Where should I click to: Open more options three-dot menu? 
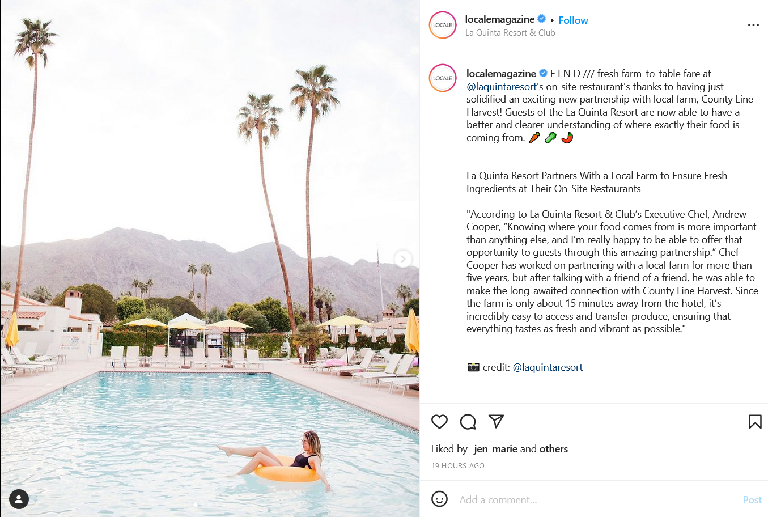pos(753,25)
